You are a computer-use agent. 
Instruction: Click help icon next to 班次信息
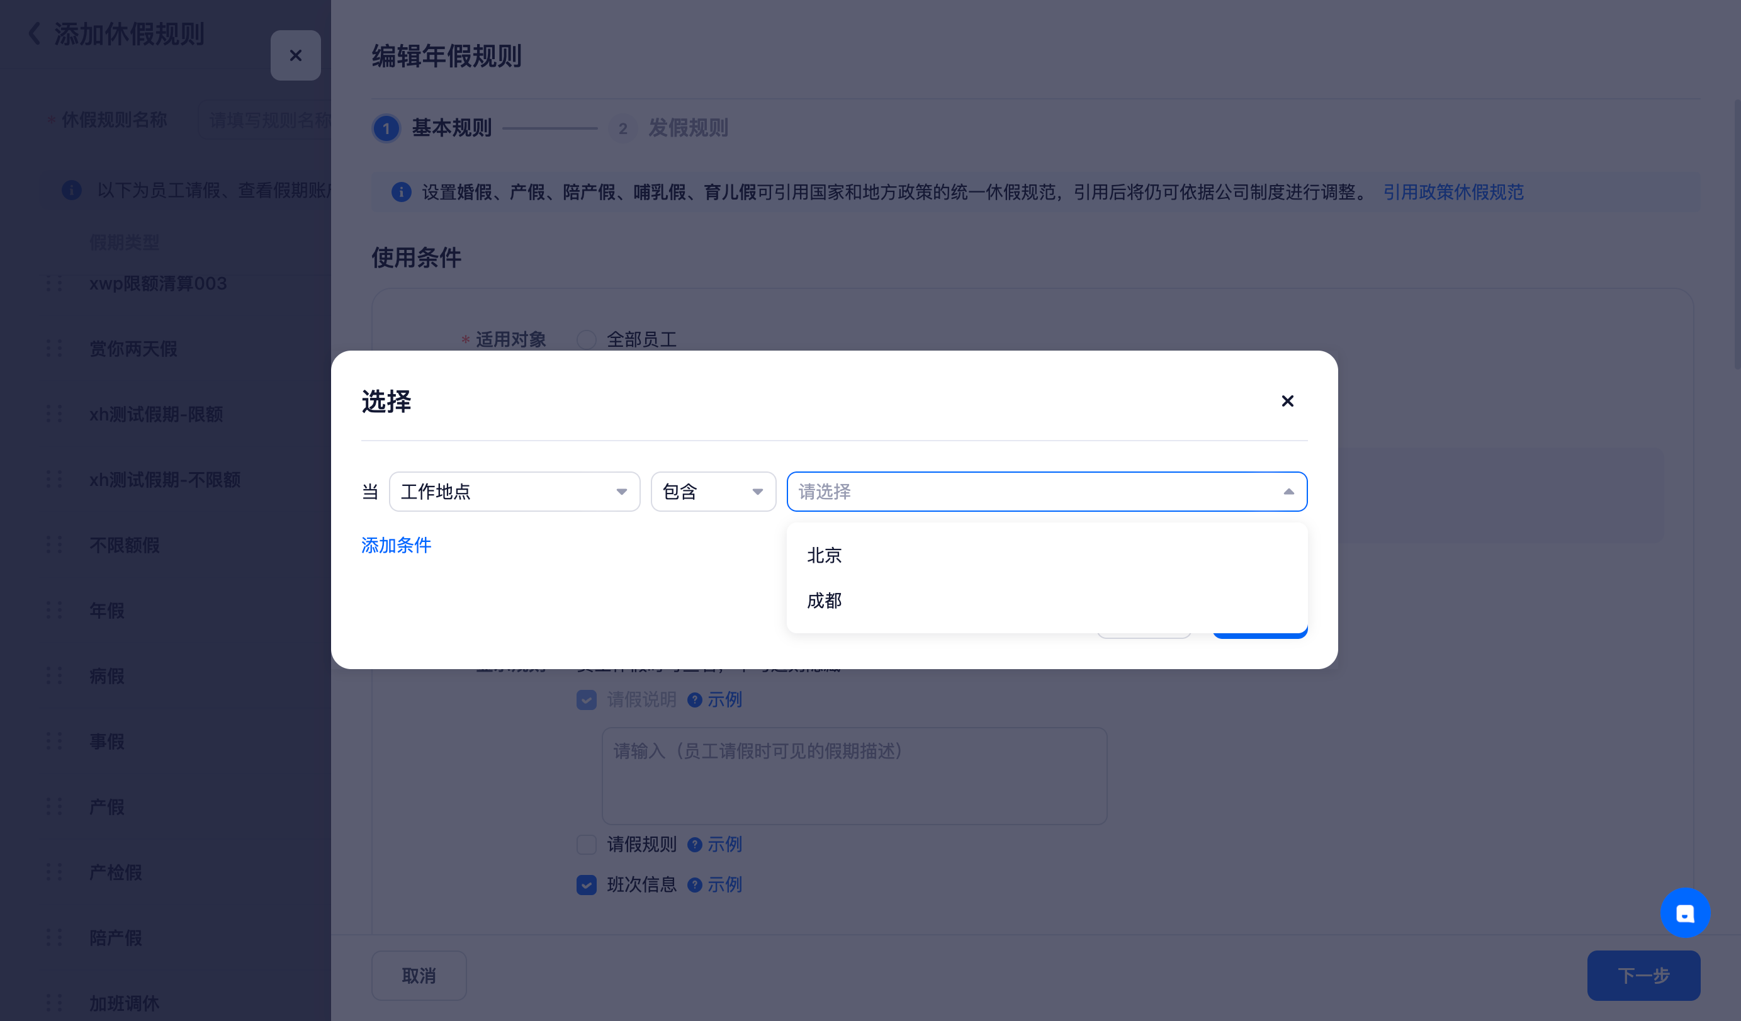pyautogui.click(x=694, y=885)
